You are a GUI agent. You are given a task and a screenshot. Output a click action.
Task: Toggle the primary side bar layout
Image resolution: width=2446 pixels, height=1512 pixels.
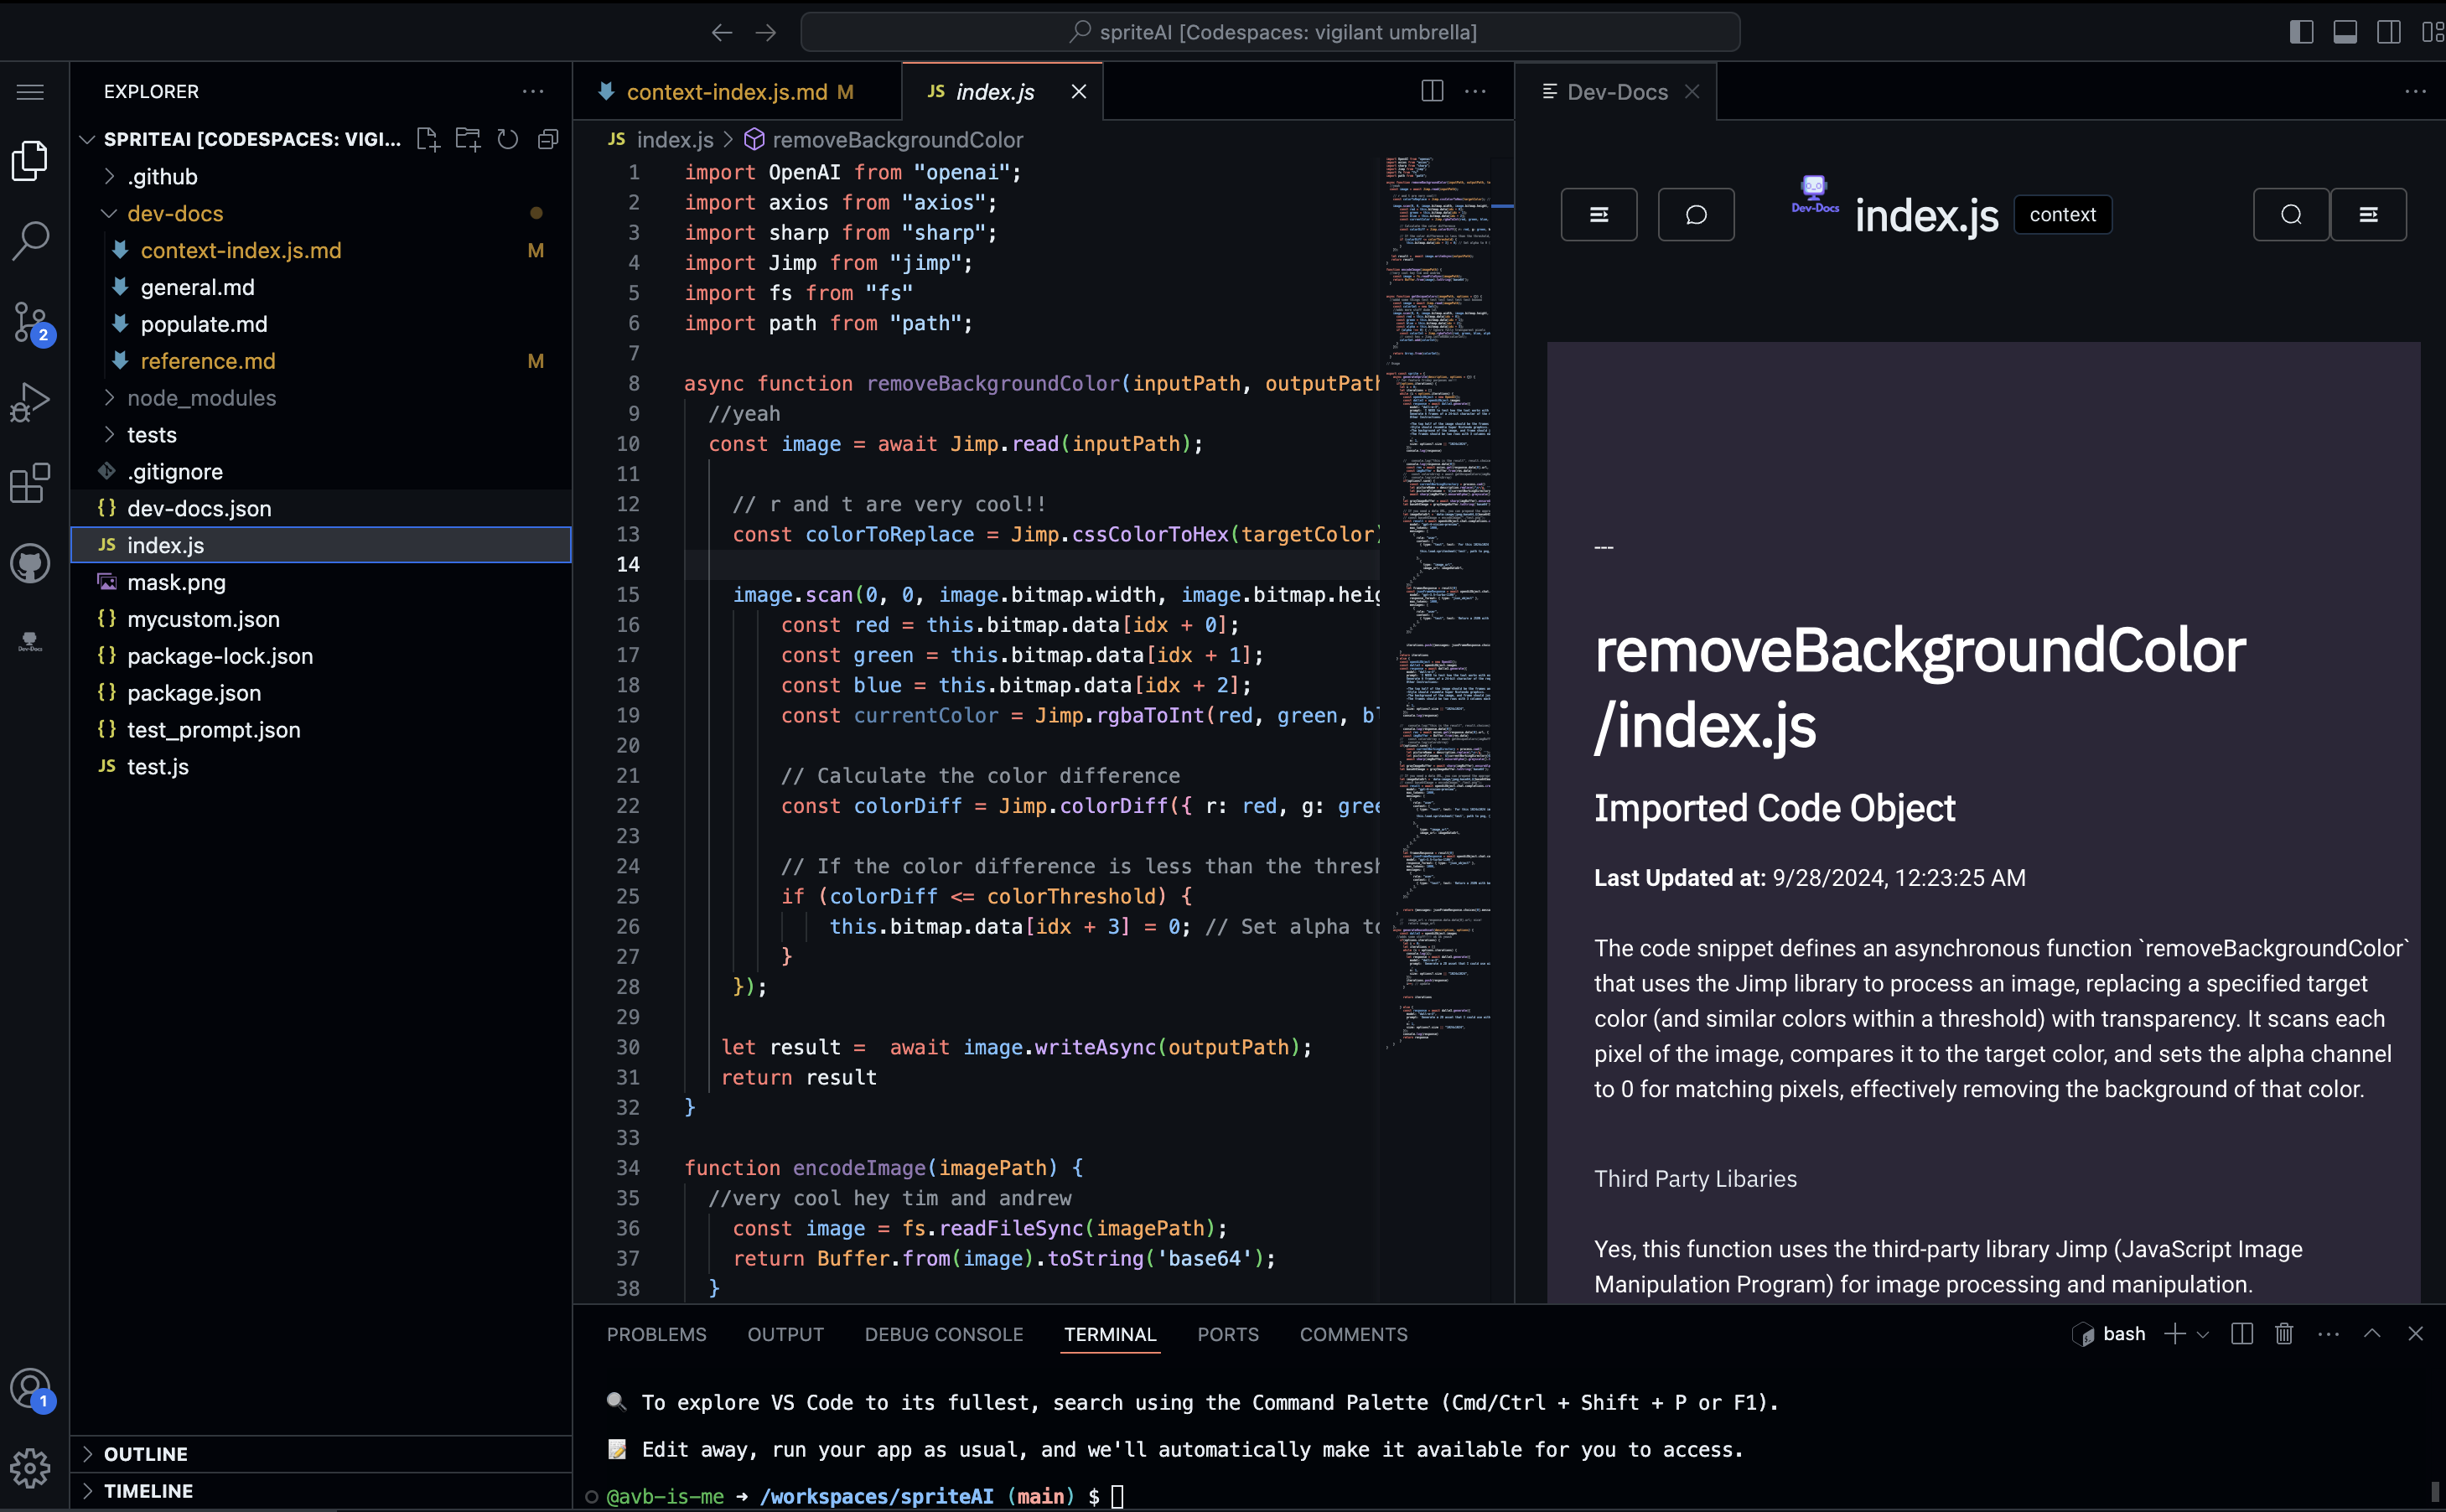[x=2301, y=32]
